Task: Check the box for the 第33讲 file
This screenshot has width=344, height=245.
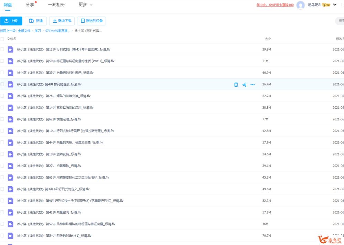Action: pyautogui.click(x=2, y=73)
